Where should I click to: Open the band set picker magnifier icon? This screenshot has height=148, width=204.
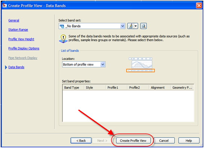point(143,26)
